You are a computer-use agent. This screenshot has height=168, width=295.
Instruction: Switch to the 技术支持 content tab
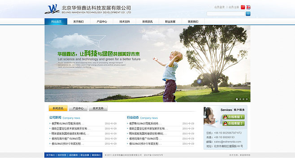click(x=98, y=108)
